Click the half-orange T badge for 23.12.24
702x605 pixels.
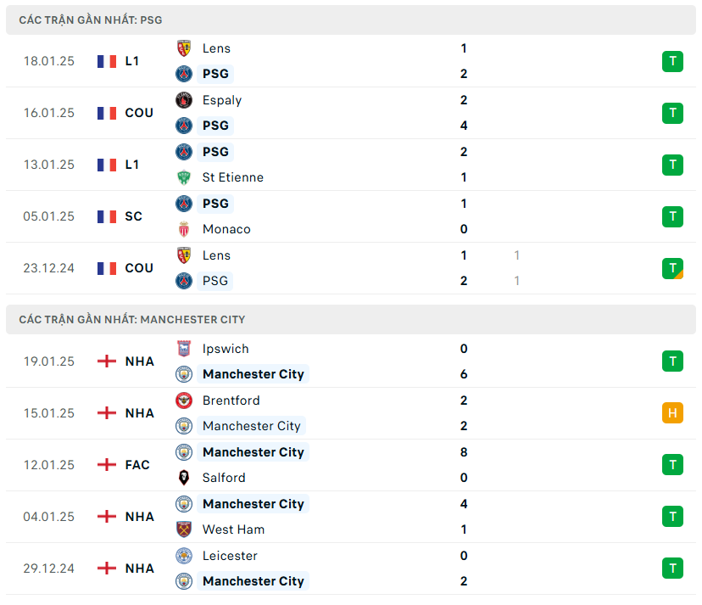click(672, 268)
